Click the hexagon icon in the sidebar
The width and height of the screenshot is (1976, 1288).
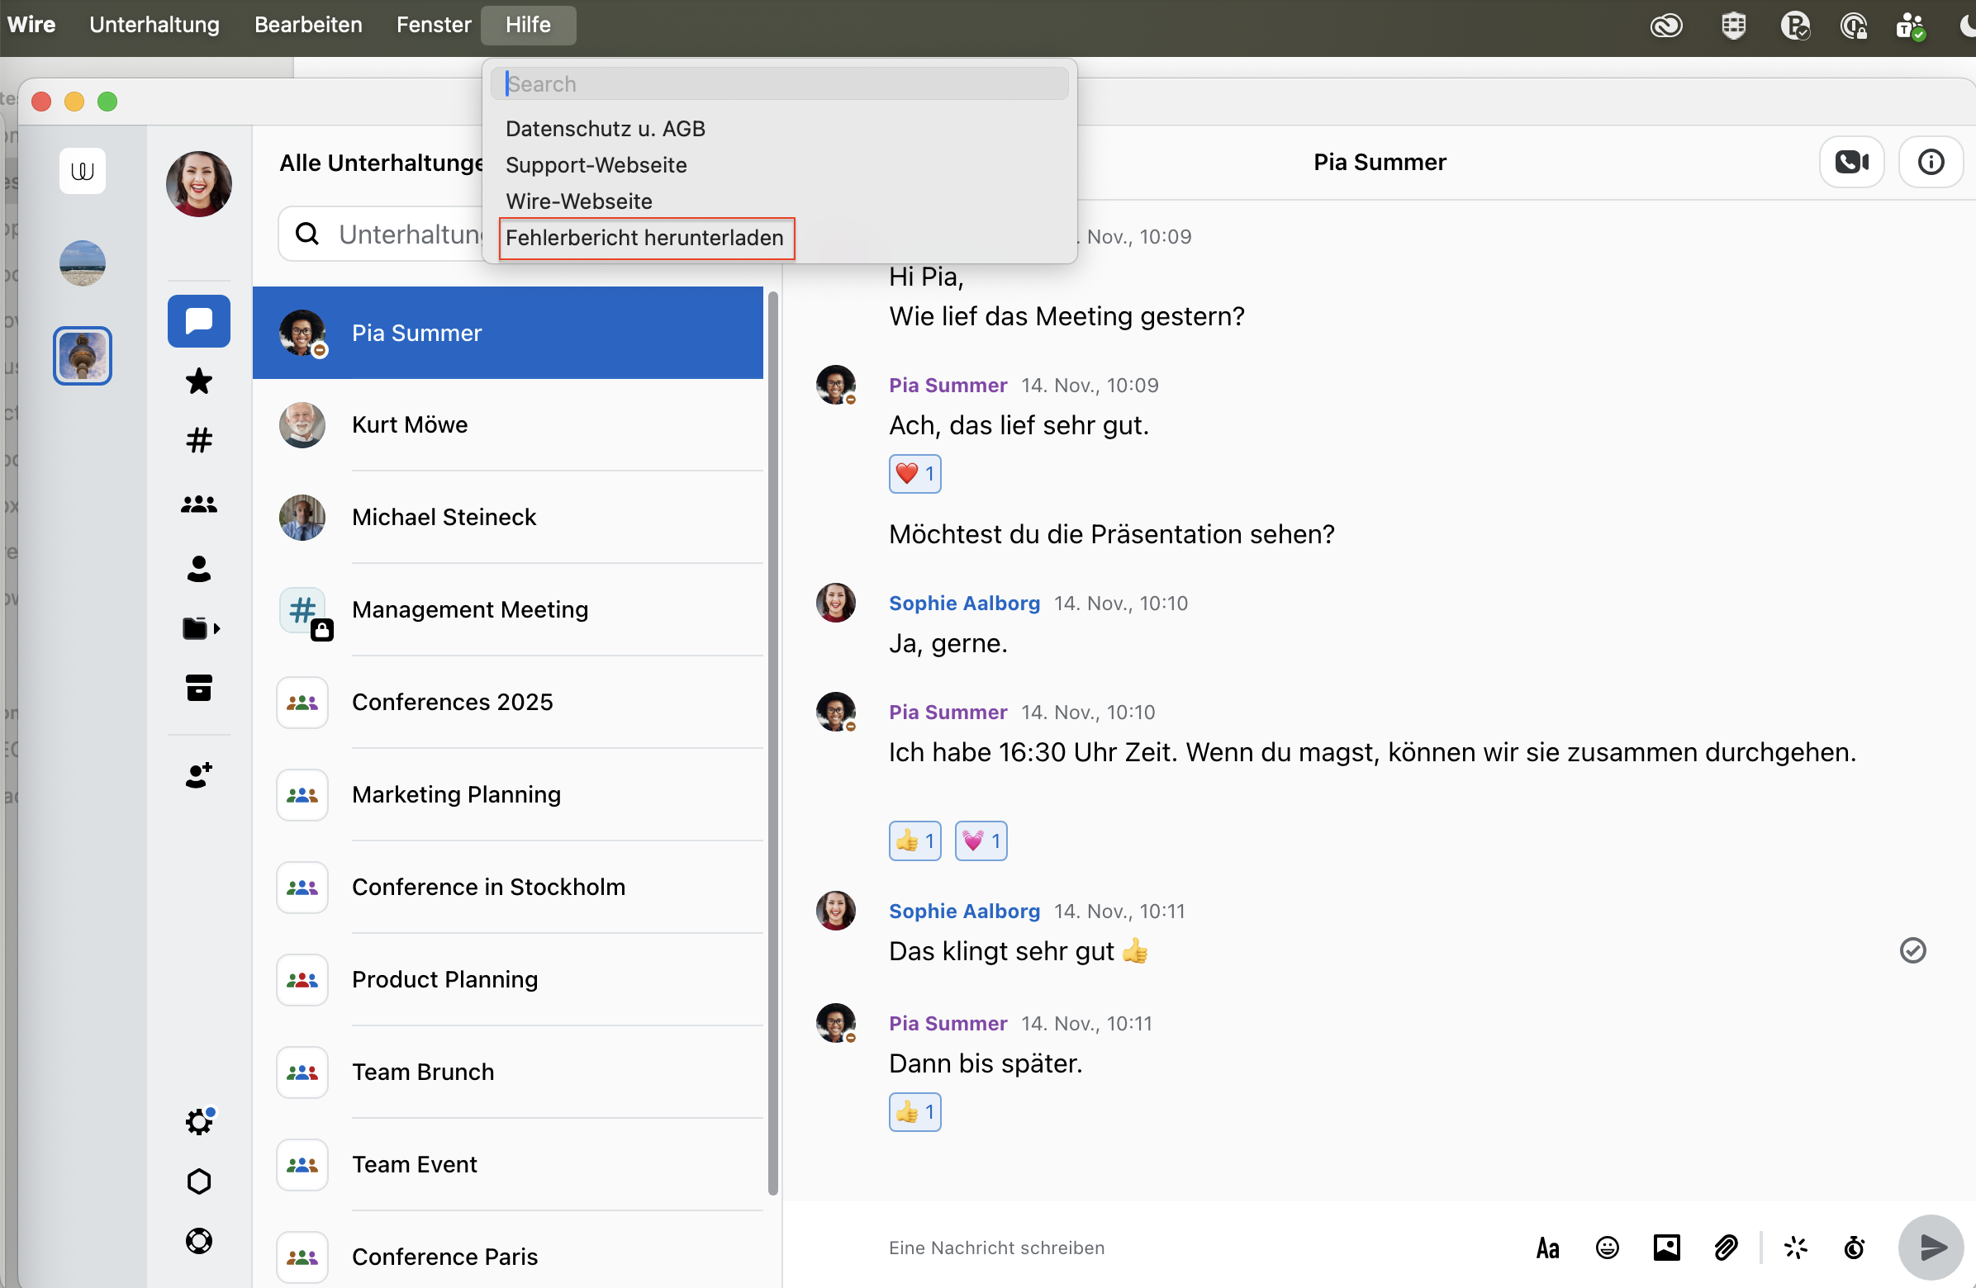click(x=198, y=1181)
